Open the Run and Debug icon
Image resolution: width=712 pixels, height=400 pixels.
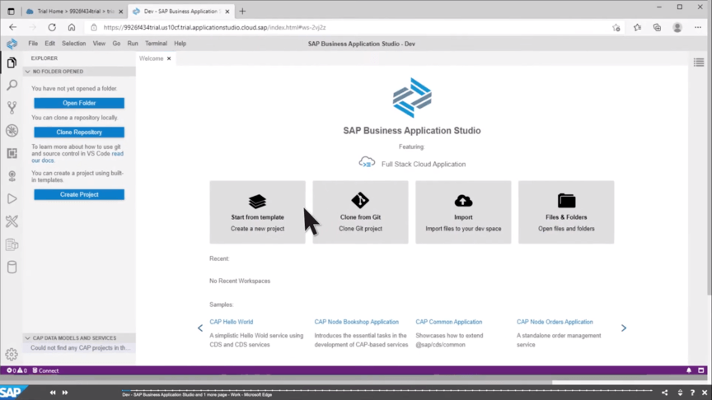click(12, 199)
